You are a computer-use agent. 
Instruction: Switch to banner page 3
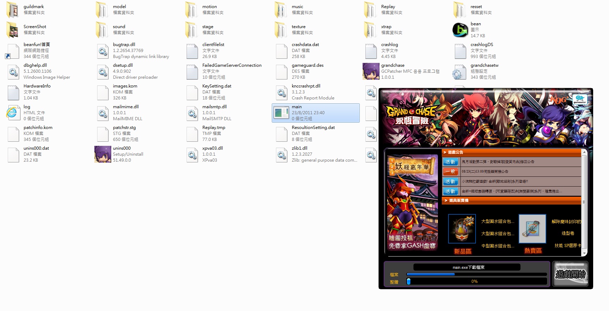392,173
